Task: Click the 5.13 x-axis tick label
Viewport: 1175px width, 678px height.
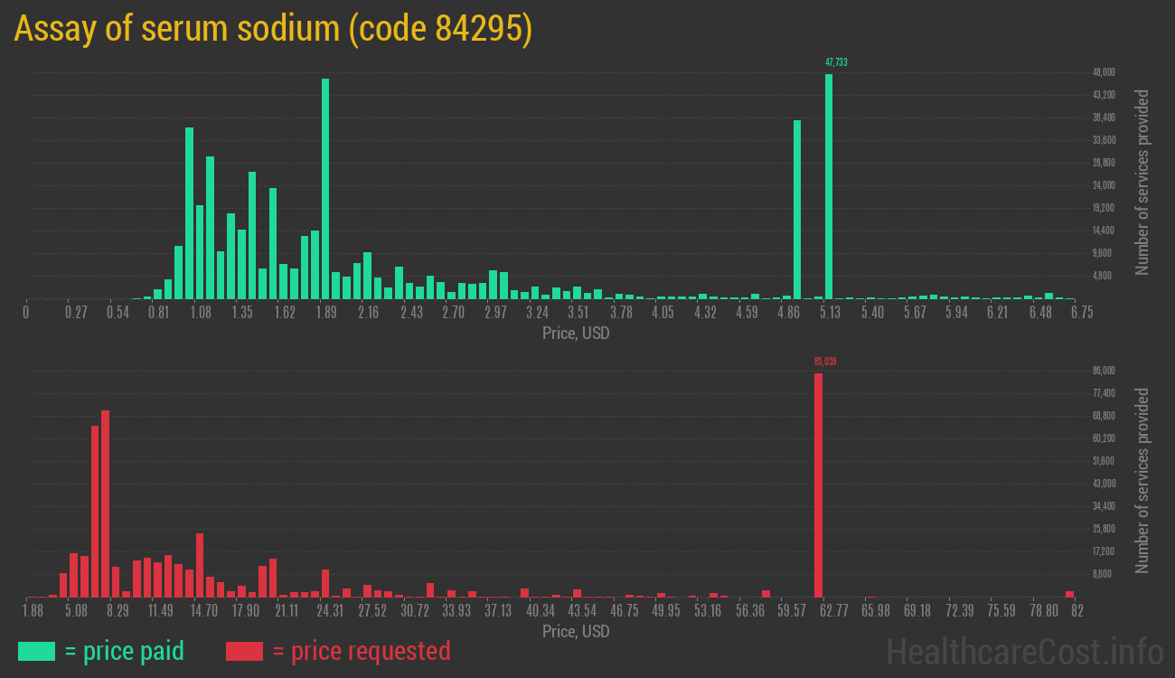Action: coord(830,313)
